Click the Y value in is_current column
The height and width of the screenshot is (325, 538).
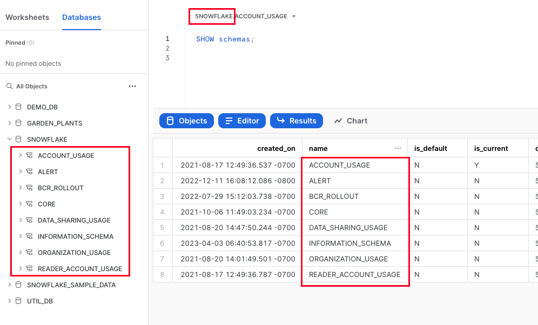click(x=476, y=165)
